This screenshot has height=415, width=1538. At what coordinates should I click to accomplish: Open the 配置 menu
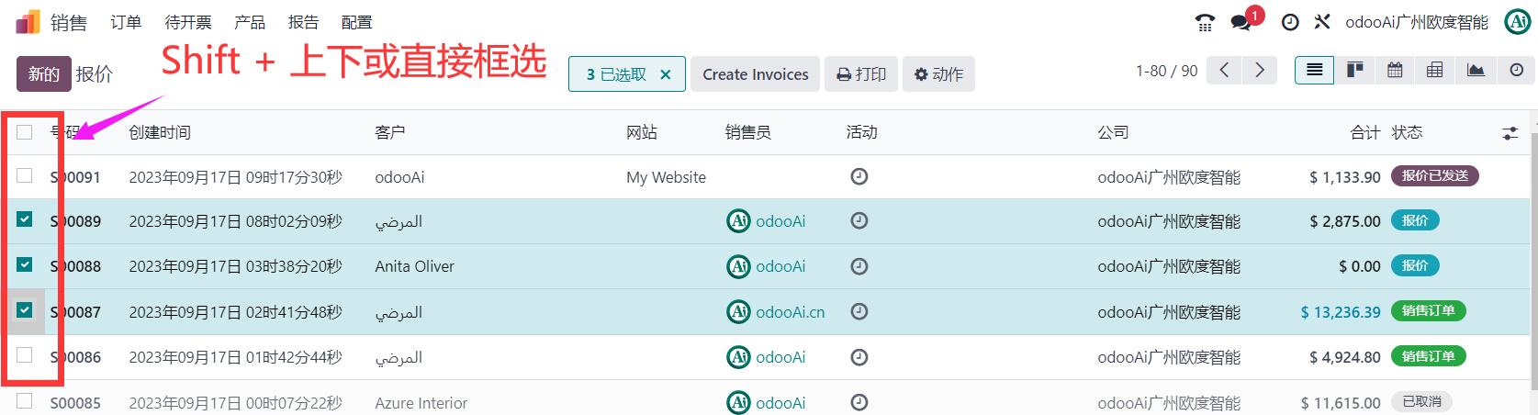[356, 22]
